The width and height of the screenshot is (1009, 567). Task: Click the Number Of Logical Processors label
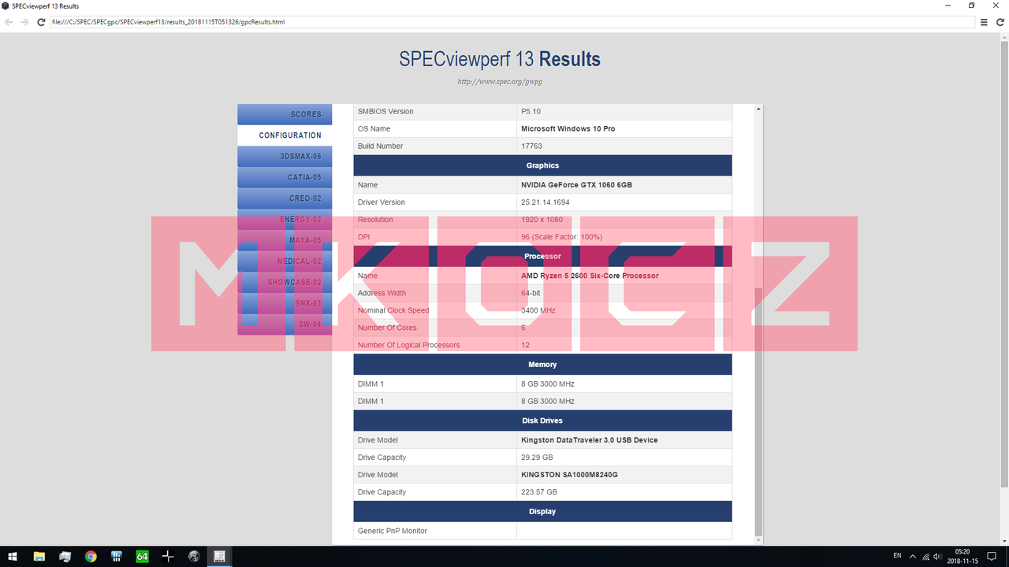(x=408, y=345)
